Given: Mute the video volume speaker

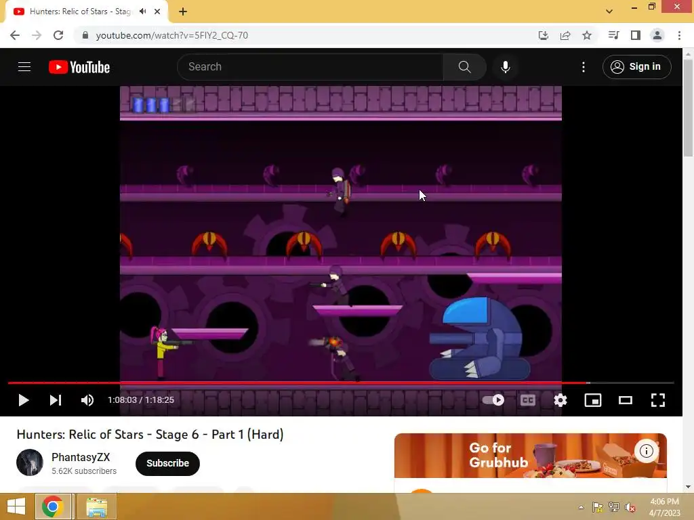Looking at the screenshot, I should click(x=87, y=400).
